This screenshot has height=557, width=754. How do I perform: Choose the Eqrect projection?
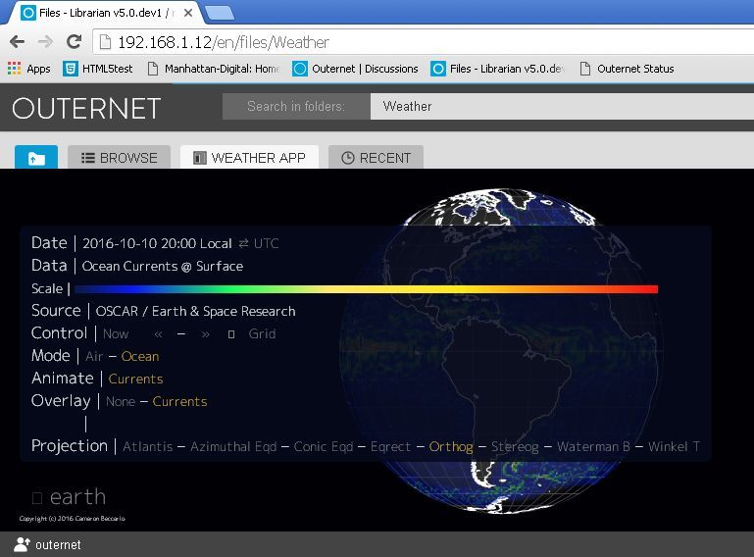pyautogui.click(x=390, y=447)
